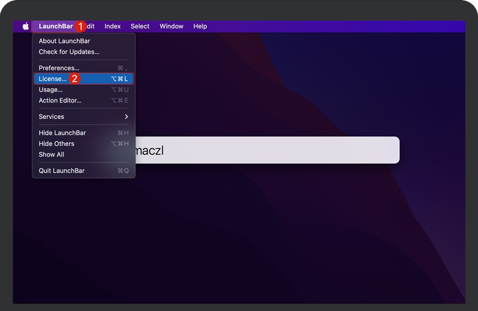The width and height of the screenshot is (478, 311).
Task: Open the Apple logo menu
Action: click(25, 26)
